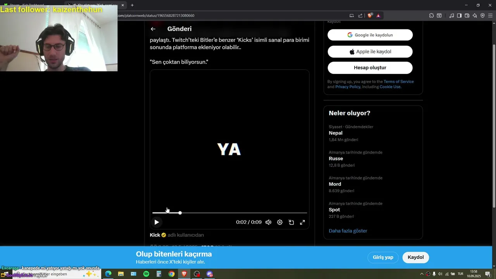Open the network Wi-Fi tray icon
The height and width of the screenshot is (279, 496).
pyautogui.click(x=446, y=274)
